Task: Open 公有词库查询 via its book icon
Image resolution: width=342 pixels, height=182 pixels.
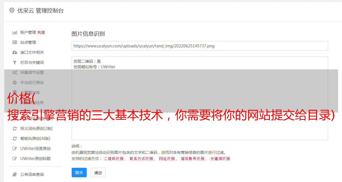Action: point(15,174)
